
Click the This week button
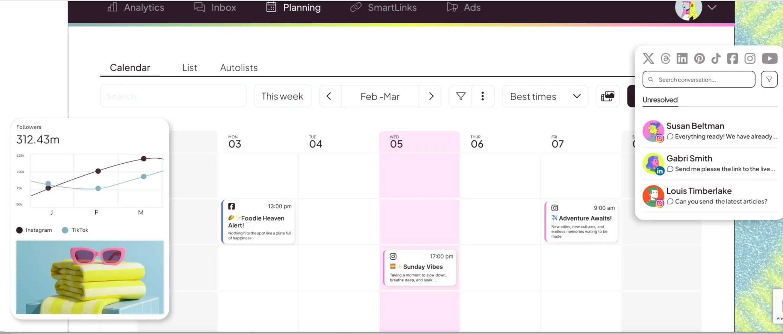(x=282, y=96)
